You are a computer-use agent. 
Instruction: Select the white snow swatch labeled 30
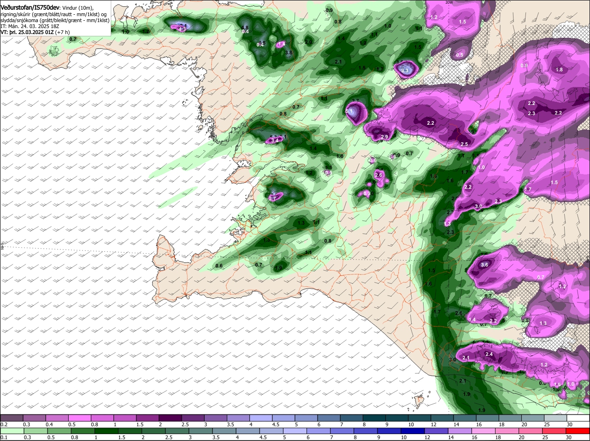[578, 418]
